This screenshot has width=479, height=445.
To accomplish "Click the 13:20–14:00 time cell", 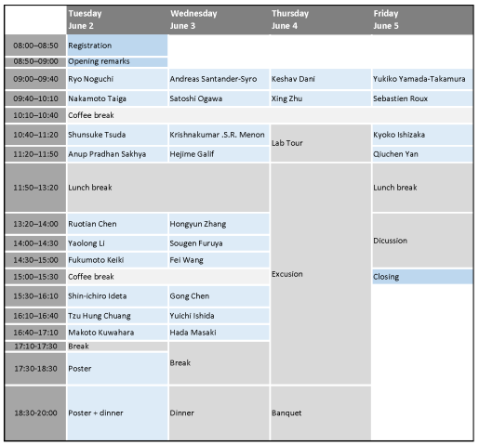I will pos(35,224).
